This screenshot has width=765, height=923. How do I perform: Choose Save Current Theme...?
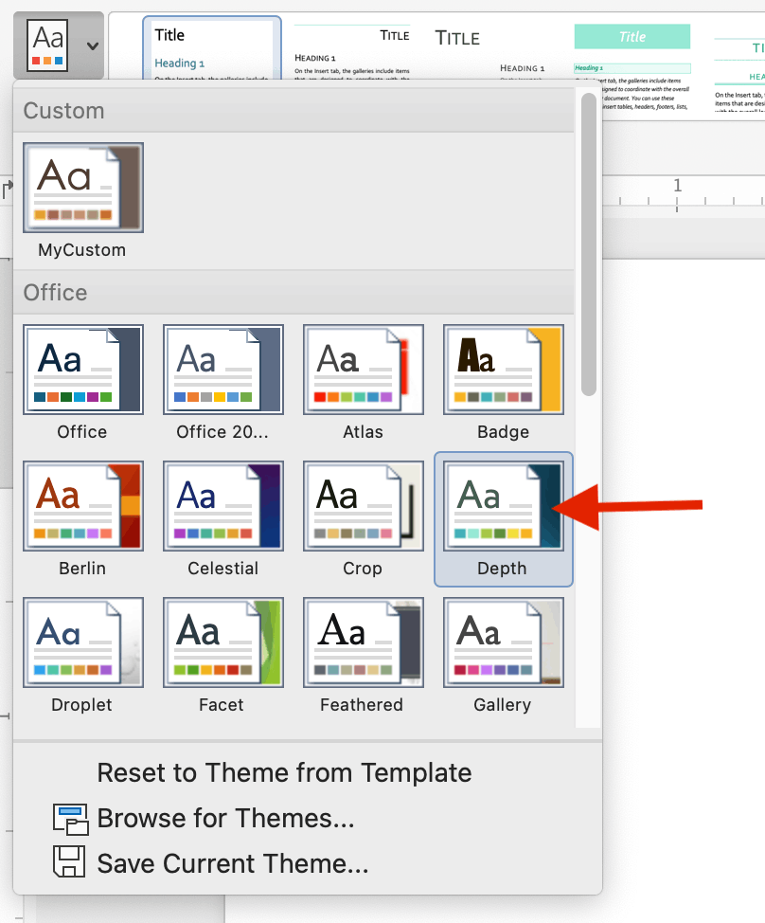[x=233, y=863]
